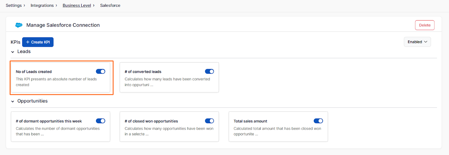The height and width of the screenshot is (155, 449).
Task: Select the Salesforce breadcrumb item
Action: [x=110, y=5]
